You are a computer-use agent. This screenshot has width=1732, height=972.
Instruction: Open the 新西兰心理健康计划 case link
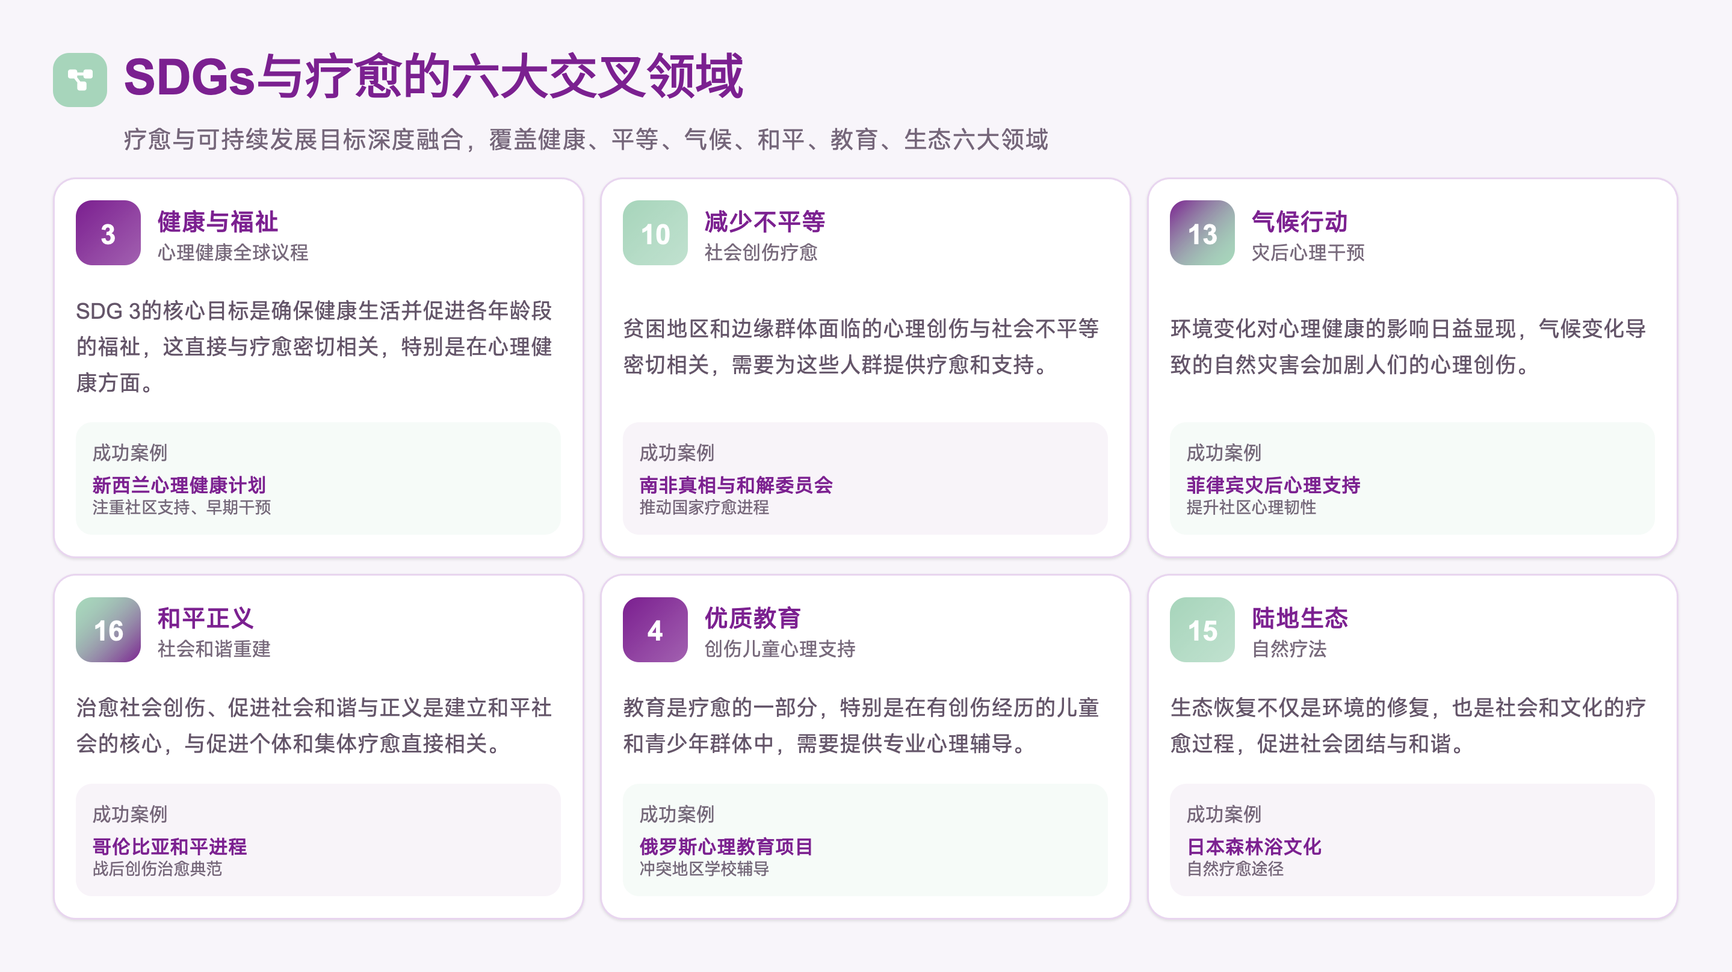(x=179, y=485)
